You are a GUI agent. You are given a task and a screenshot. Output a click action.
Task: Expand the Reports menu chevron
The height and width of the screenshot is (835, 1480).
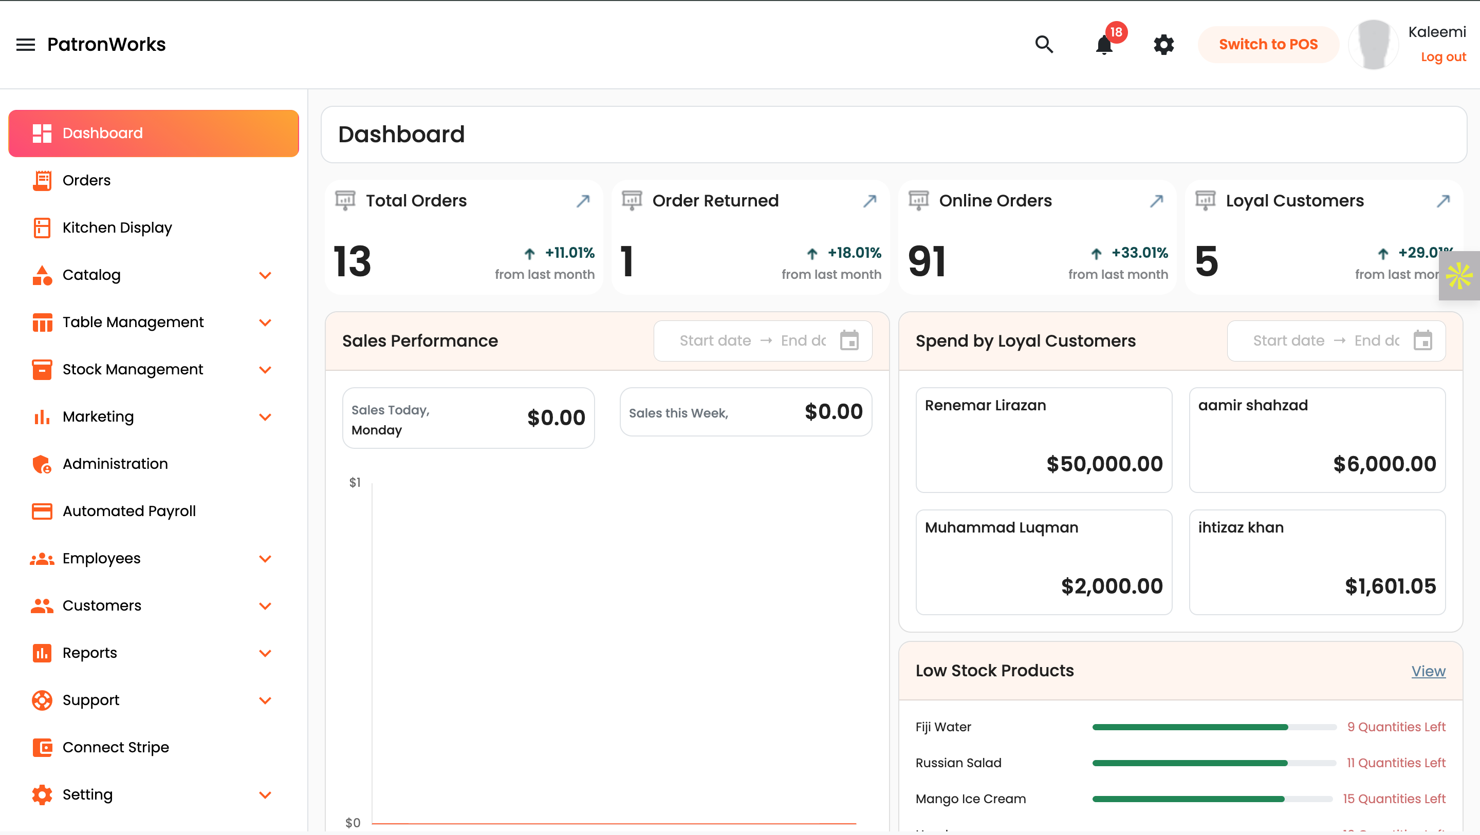[265, 653]
